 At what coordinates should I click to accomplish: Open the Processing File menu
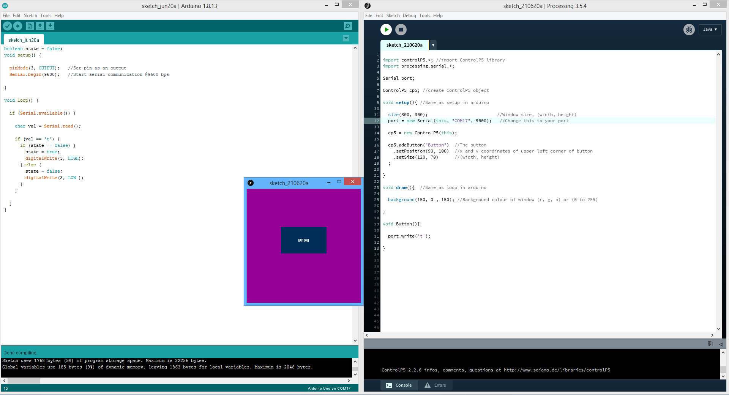(x=369, y=16)
